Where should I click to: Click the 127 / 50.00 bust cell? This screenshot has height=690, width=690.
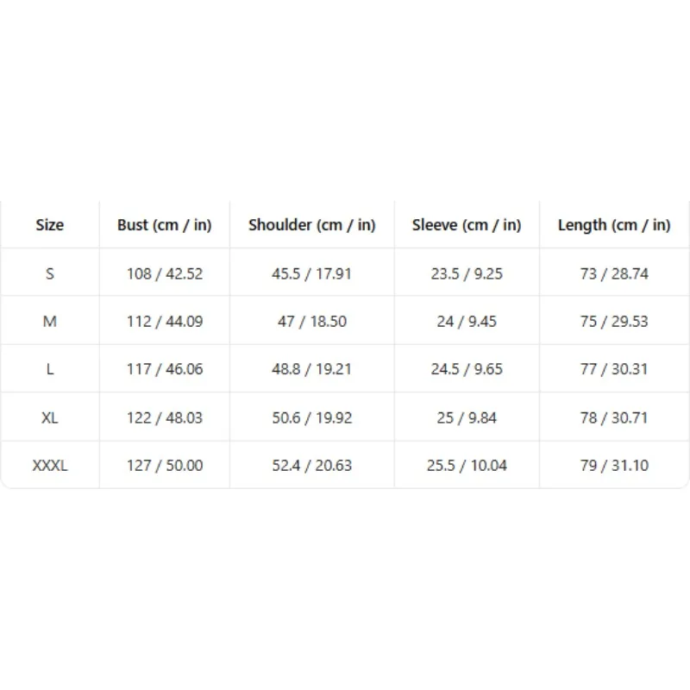pos(165,465)
